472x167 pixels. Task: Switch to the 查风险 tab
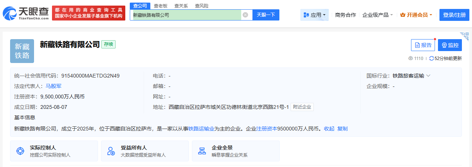[x=202, y=6]
